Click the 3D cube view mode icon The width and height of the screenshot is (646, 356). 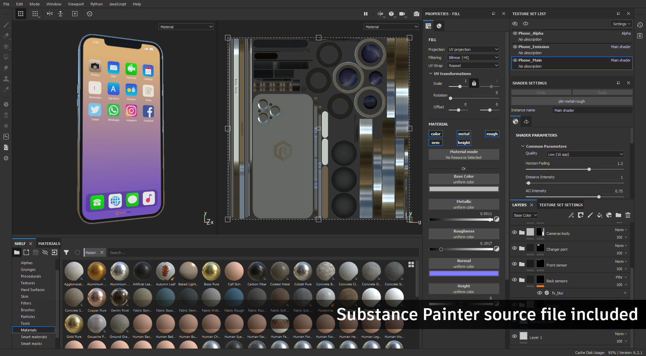click(x=391, y=14)
